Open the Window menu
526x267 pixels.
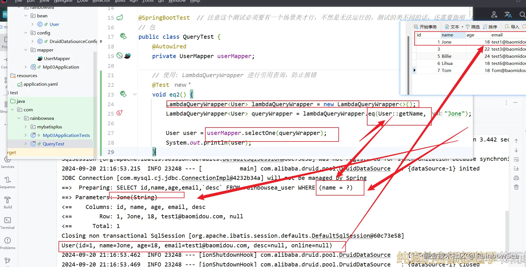click(x=177, y=1)
